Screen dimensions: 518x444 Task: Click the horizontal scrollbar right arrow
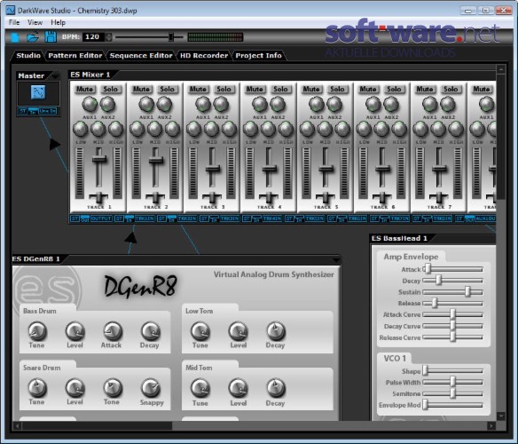pos(491,426)
